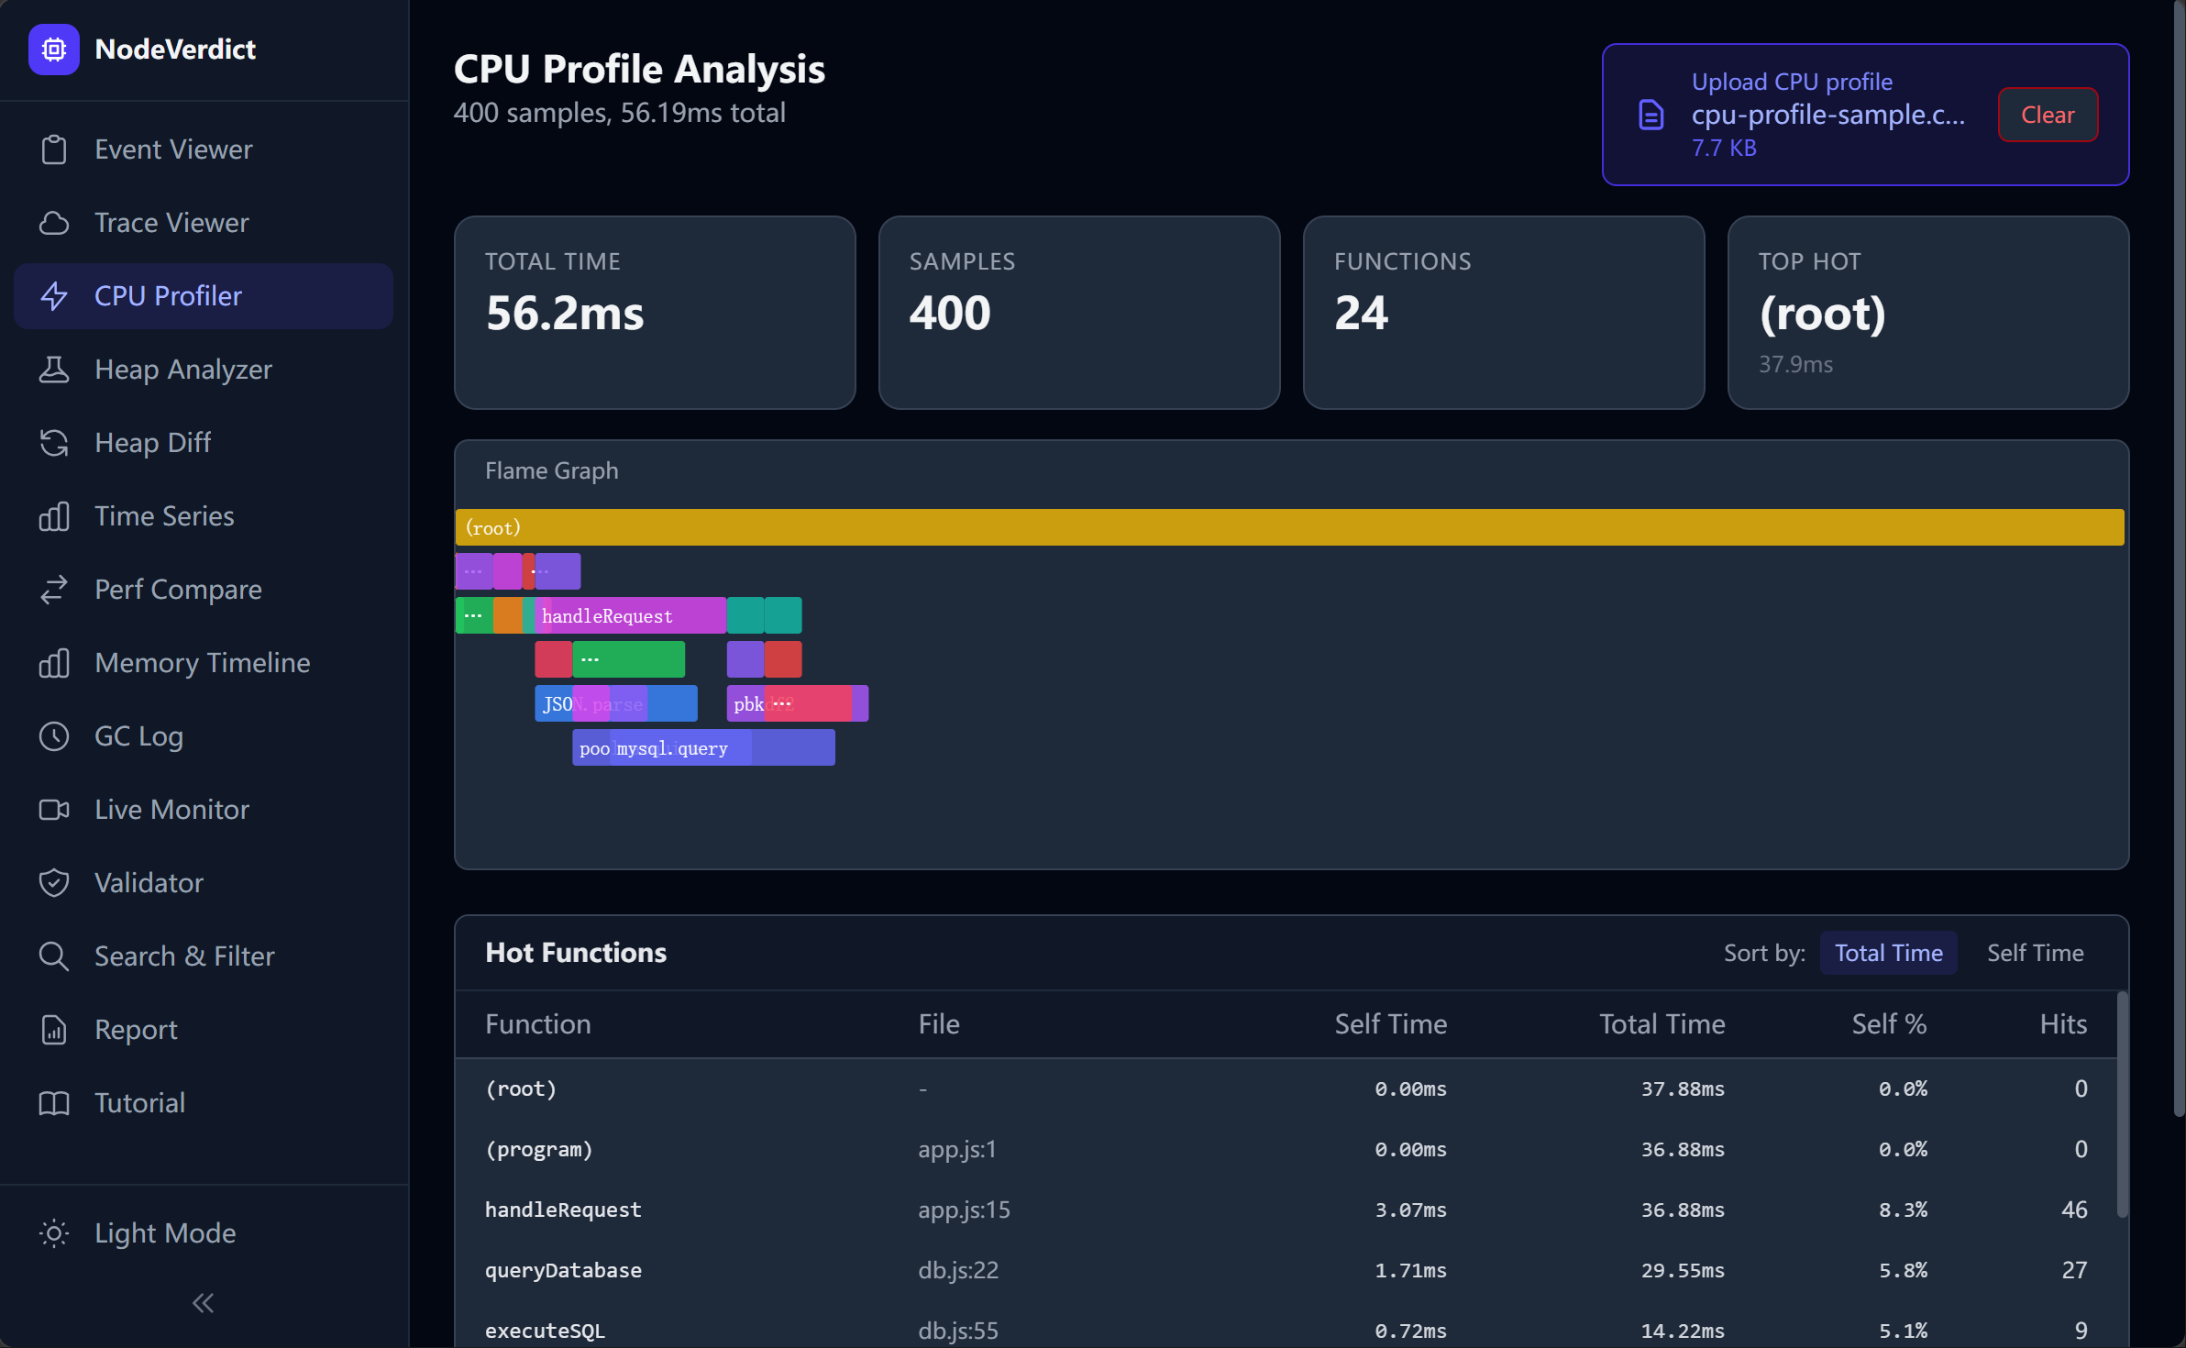
Task: Click the app.js:15 file cell
Action: click(964, 1210)
